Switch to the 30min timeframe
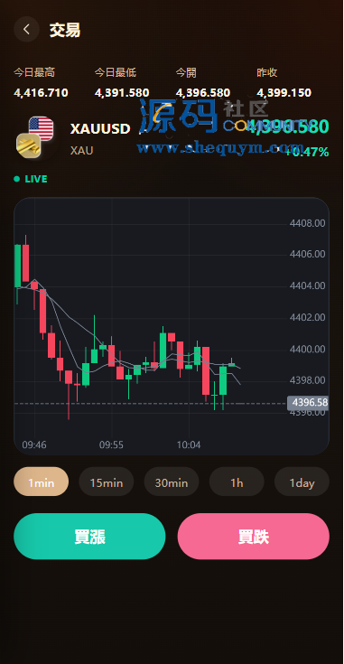Image resolution: width=344 pixels, height=664 pixels. 172,482
